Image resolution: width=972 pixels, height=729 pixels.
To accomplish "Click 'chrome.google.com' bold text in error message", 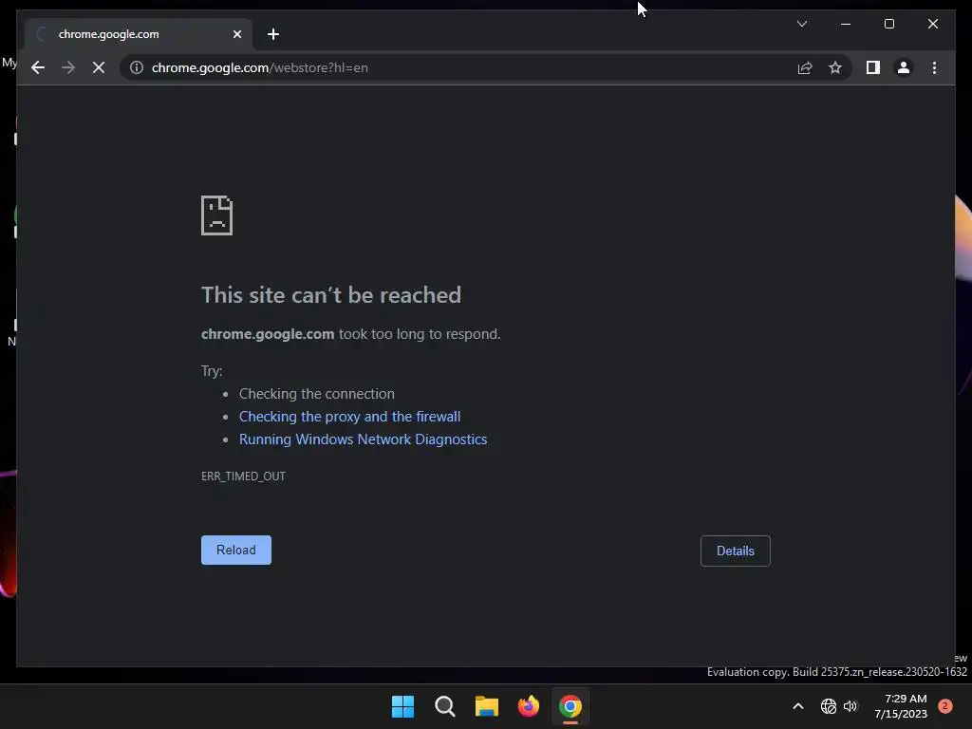I will tap(268, 333).
